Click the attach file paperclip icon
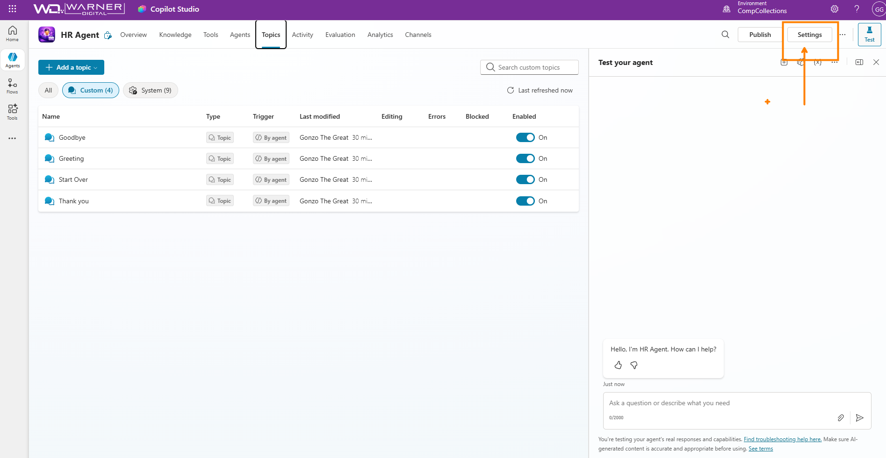 pos(841,418)
